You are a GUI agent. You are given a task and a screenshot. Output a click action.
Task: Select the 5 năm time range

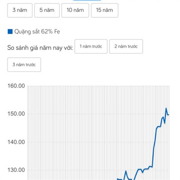coord(47,10)
